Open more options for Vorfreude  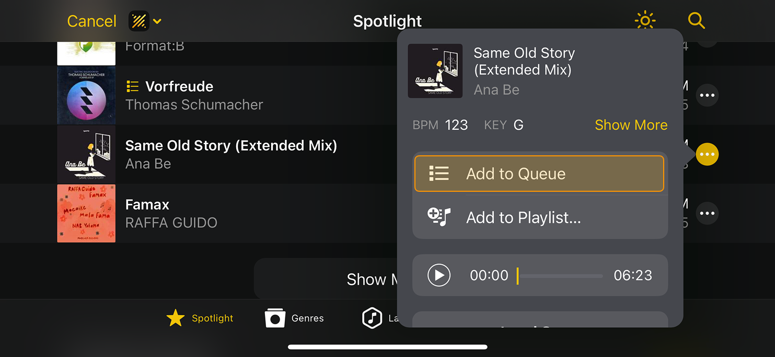coord(707,95)
